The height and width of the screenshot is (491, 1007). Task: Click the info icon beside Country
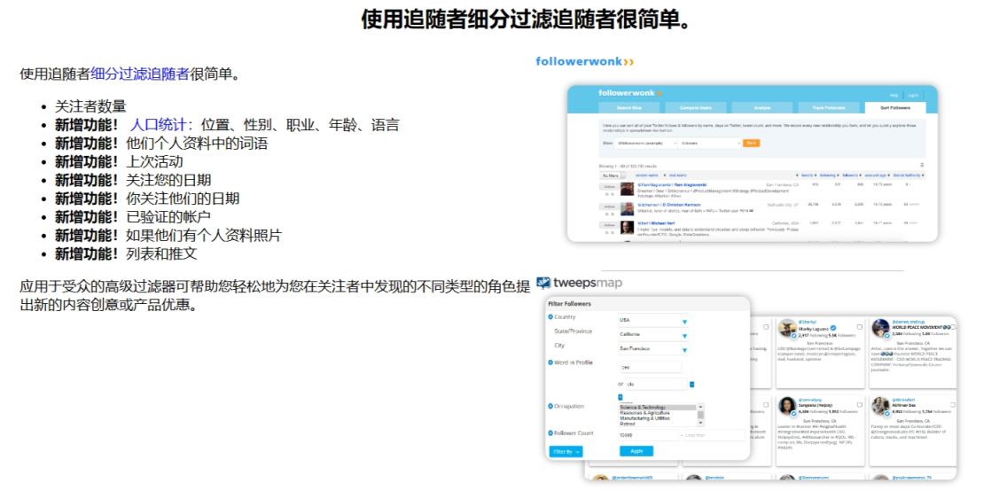[550, 317]
